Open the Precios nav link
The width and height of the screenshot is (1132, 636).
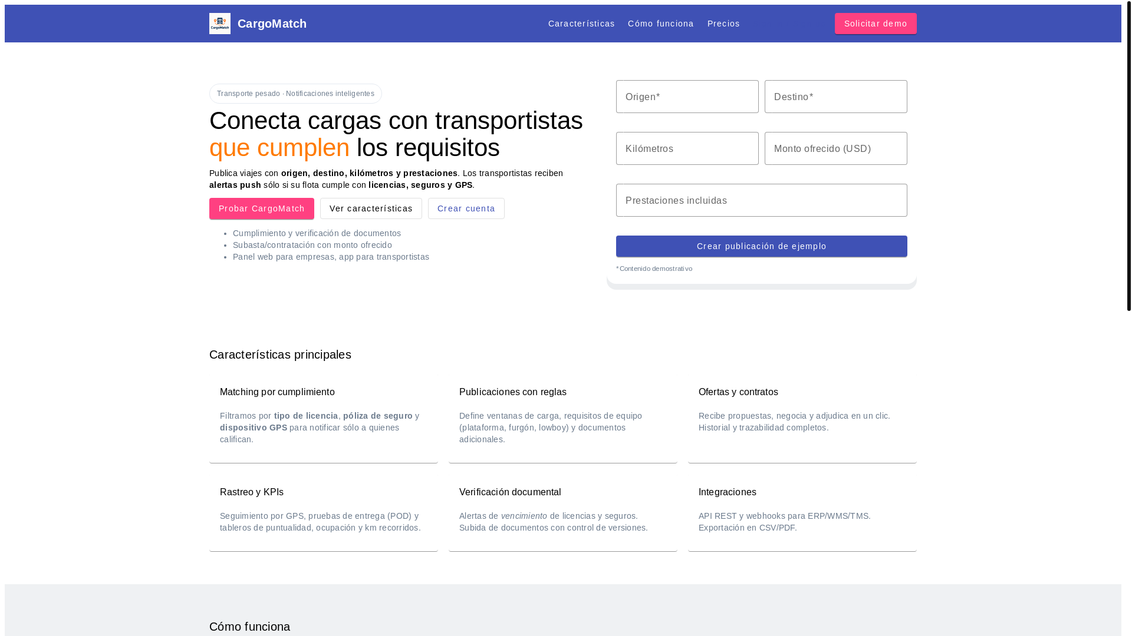point(723,24)
